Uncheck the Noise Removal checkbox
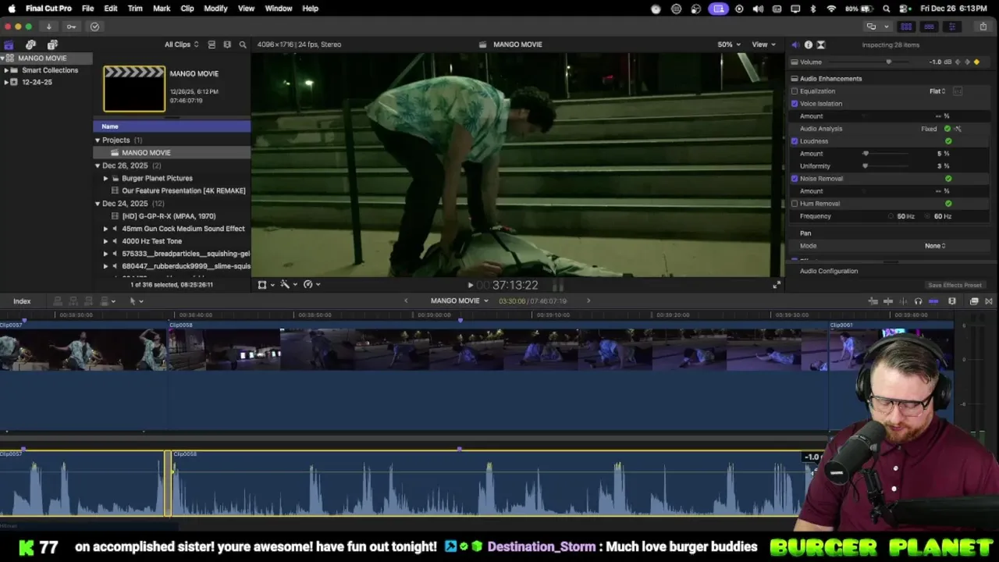 [x=795, y=179]
